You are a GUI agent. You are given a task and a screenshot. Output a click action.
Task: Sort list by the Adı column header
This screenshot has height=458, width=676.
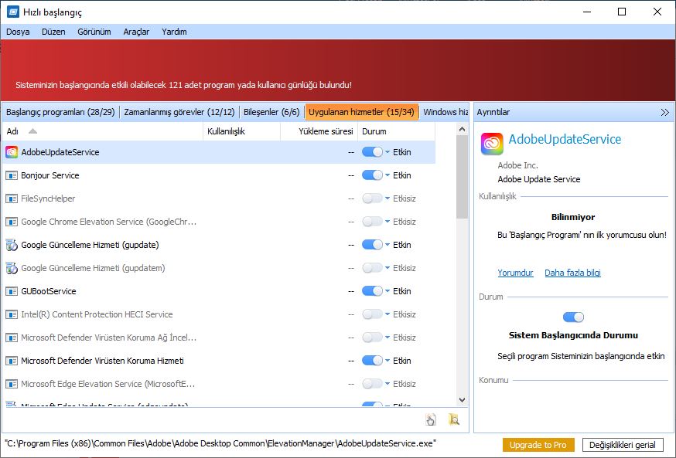pos(103,131)
